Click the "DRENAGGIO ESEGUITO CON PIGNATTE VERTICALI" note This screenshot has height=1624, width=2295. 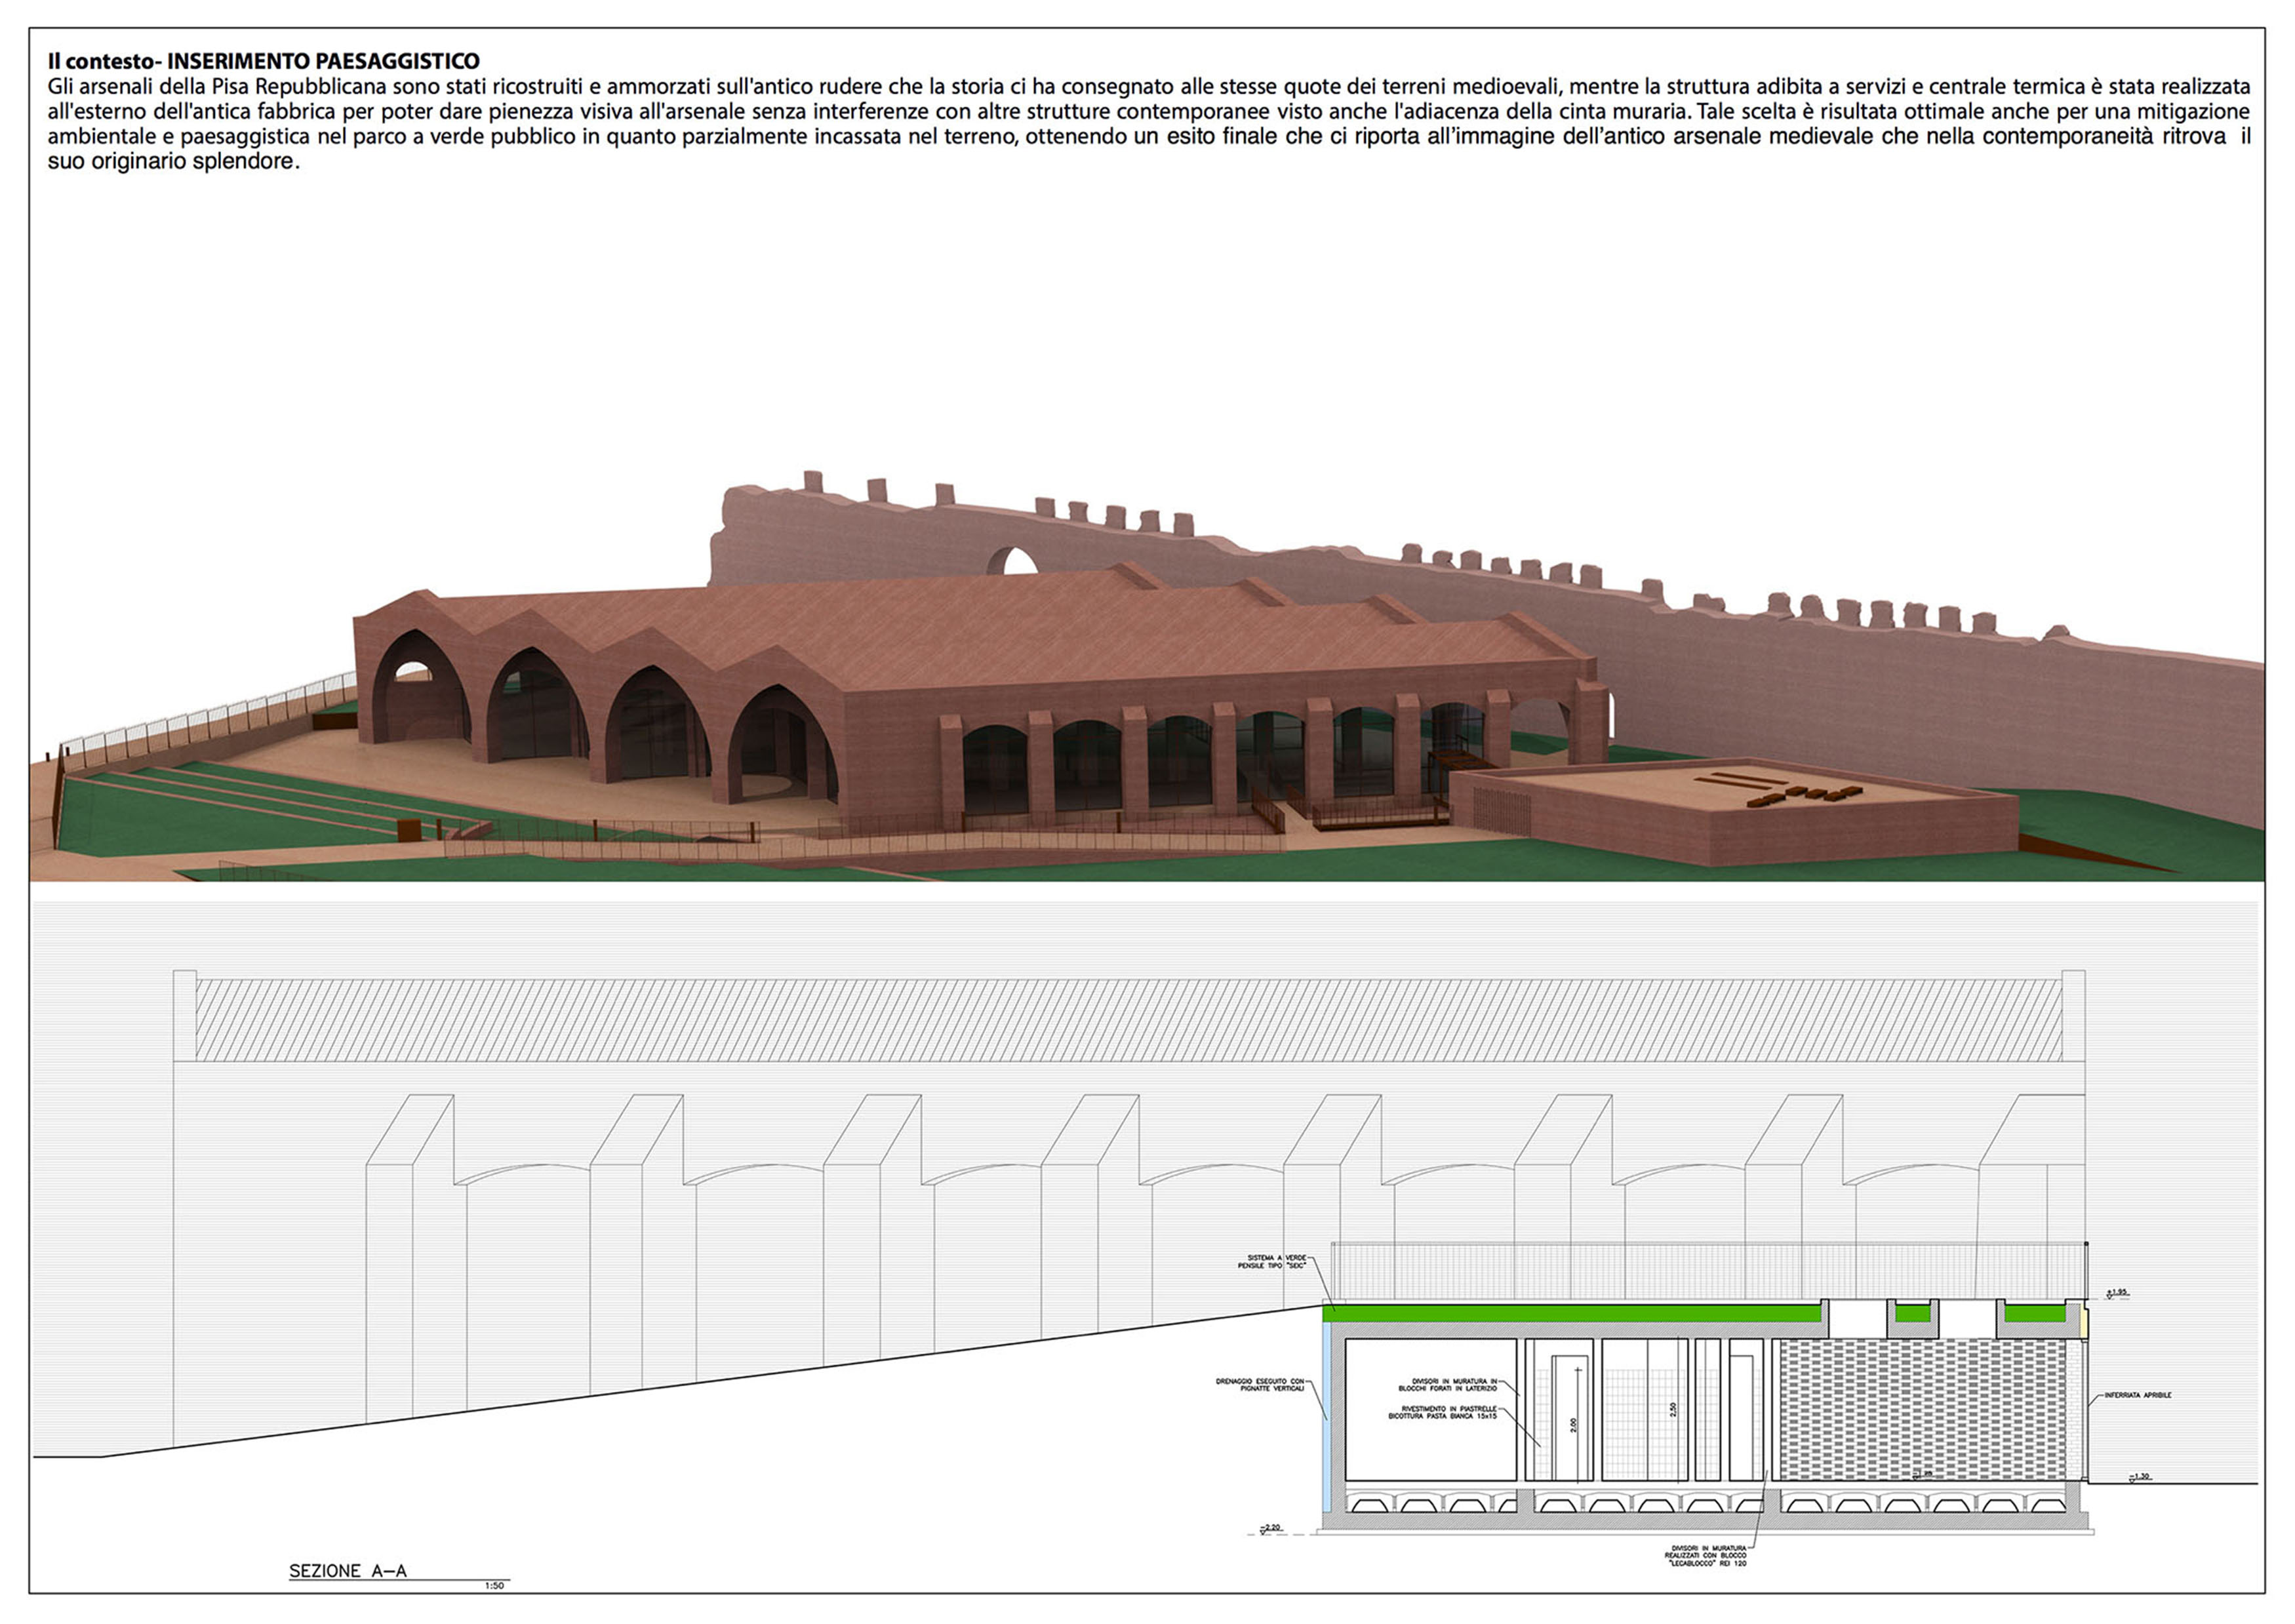click(1260, 1385)
